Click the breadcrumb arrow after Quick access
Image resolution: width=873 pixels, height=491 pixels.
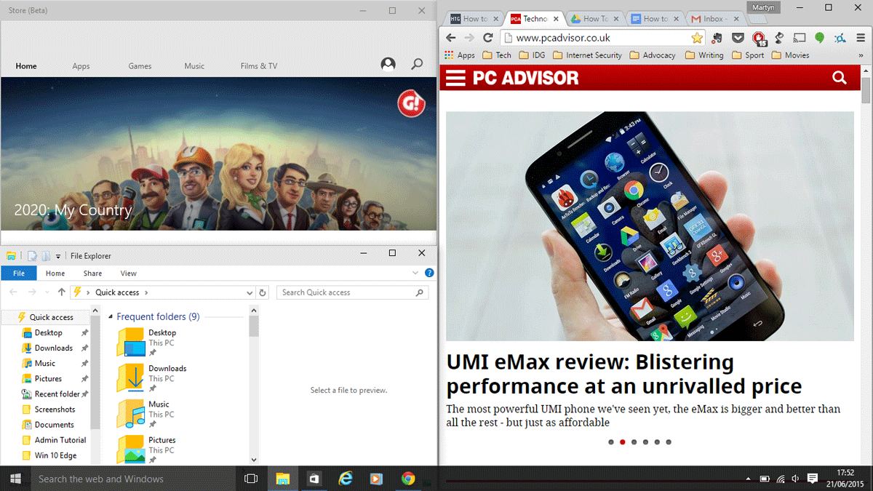point(145,292)
